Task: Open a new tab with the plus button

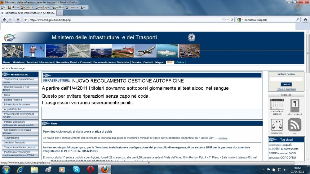Action: [x=60, y=13]
